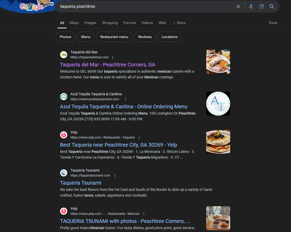The image size is (291, 232).
Task: Filter results by Locations chip
Action: coord(169,37)
